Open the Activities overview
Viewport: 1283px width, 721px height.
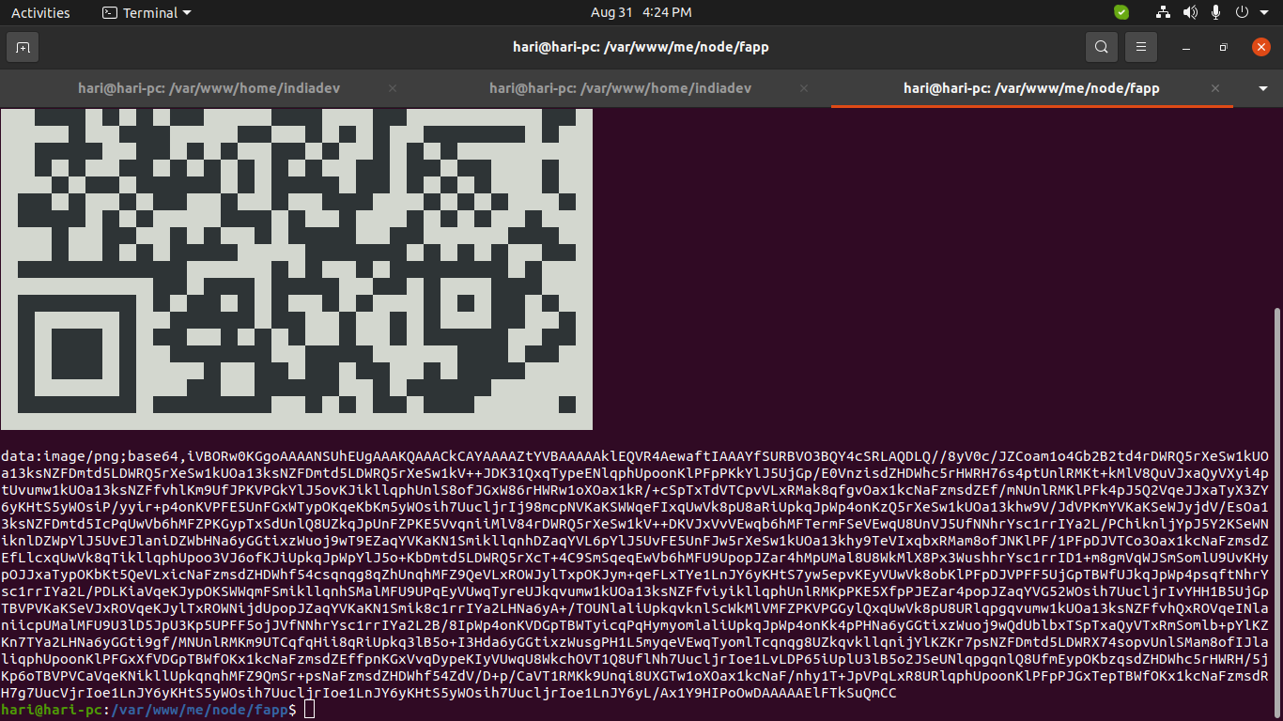pos(40,12)
